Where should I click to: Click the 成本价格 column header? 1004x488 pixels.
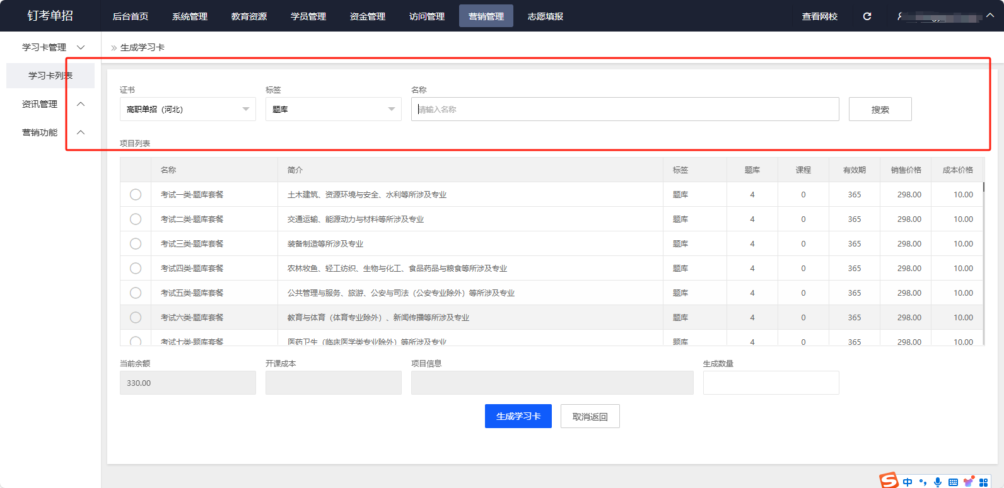click(x=958, y=170)
